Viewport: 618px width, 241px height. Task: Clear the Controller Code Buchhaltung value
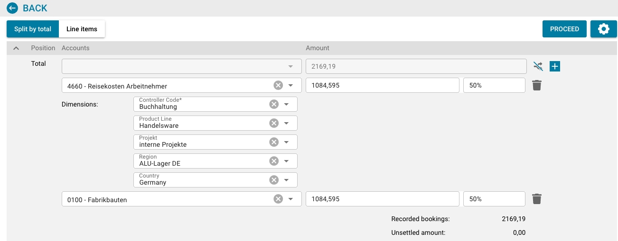tap(274, 104)
